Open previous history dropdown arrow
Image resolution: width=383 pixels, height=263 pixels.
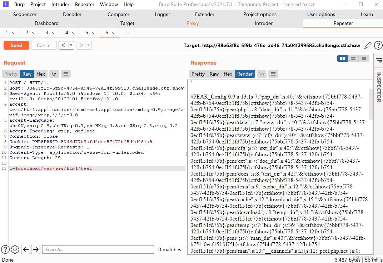(71, 45)
